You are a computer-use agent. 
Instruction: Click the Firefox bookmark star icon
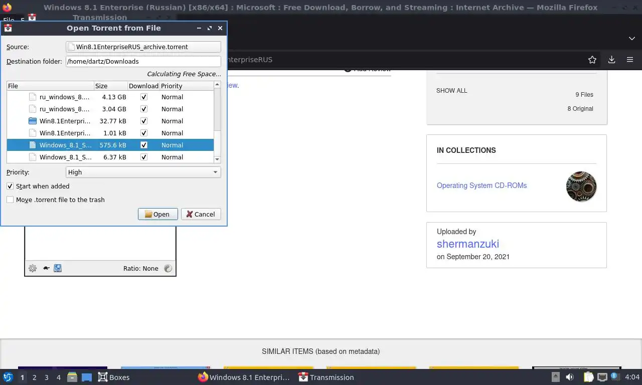point(592,60)
